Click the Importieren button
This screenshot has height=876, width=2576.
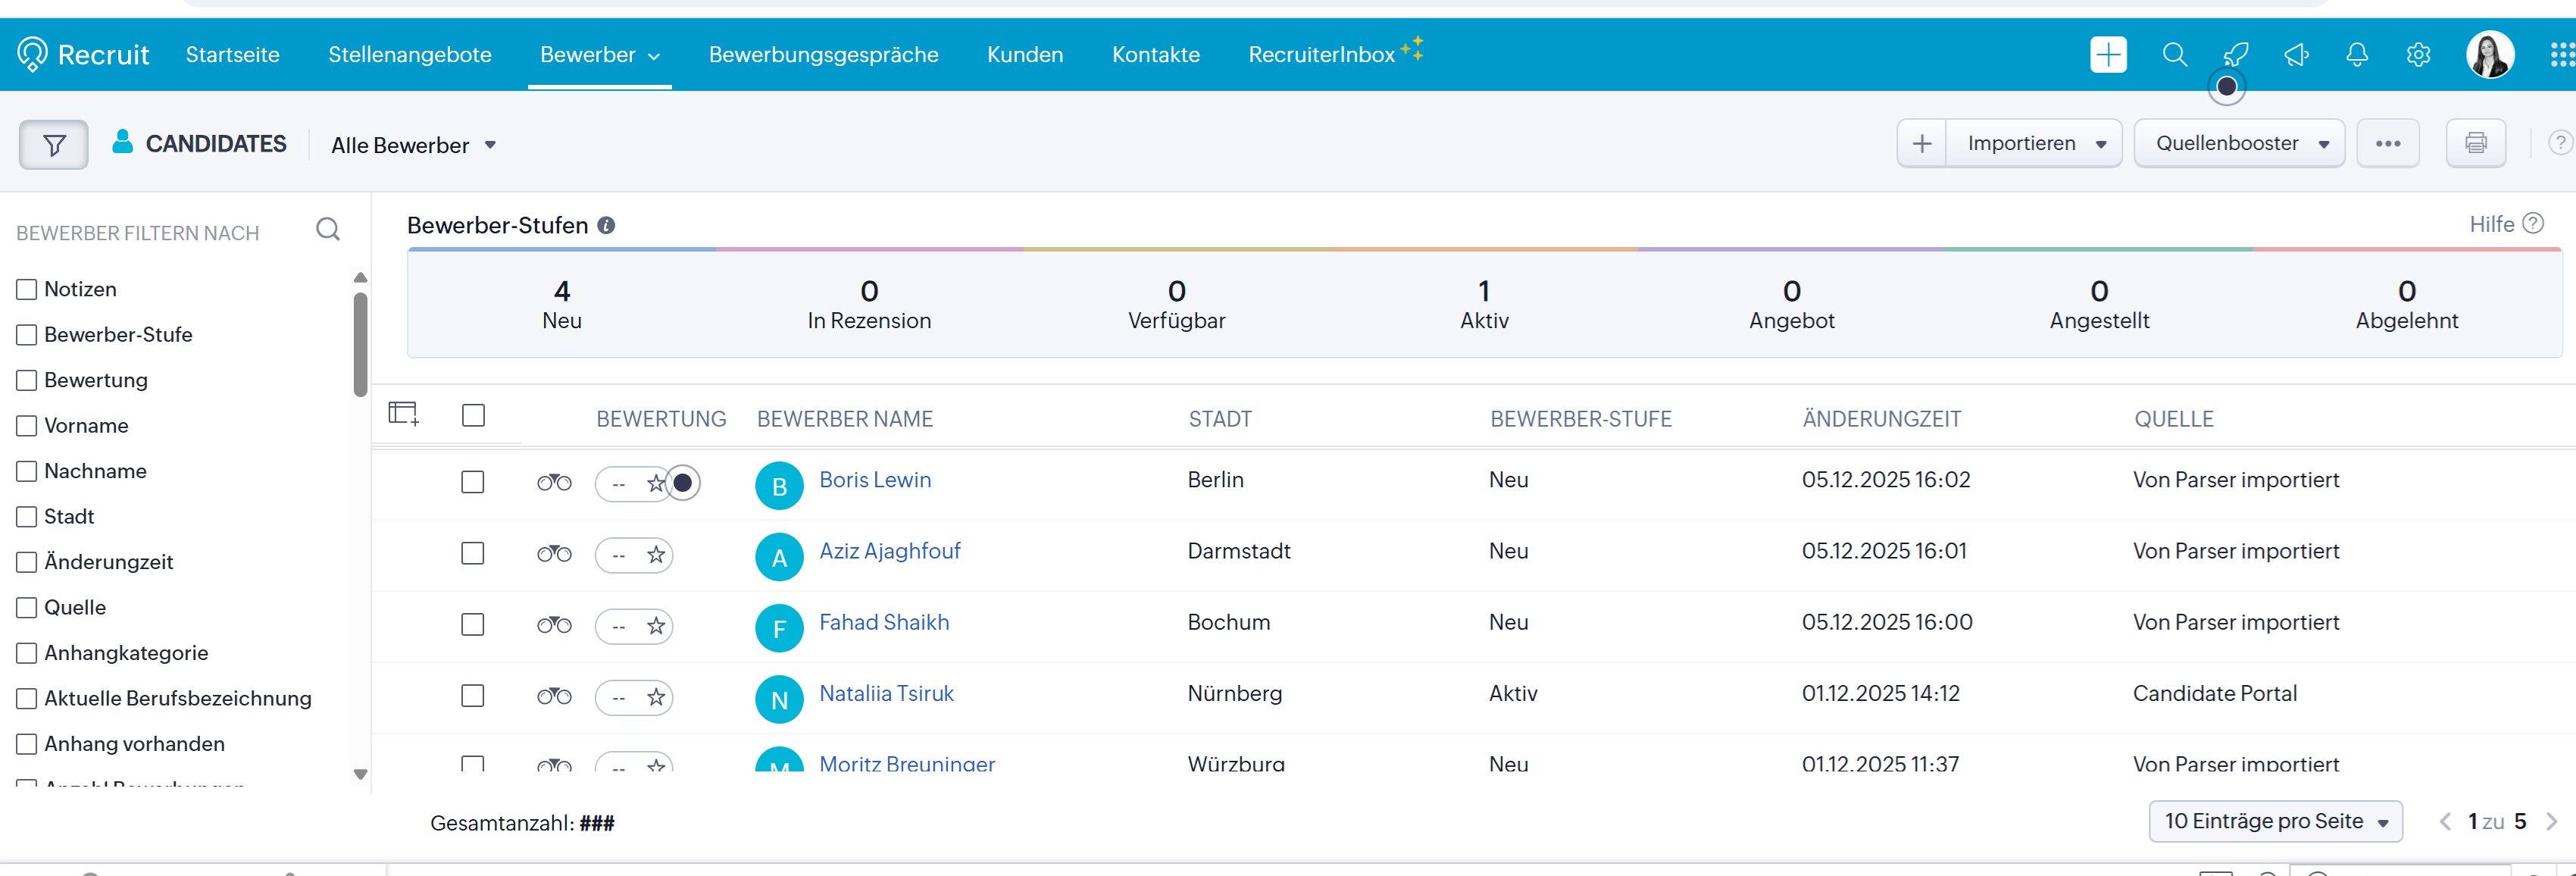2021,144
